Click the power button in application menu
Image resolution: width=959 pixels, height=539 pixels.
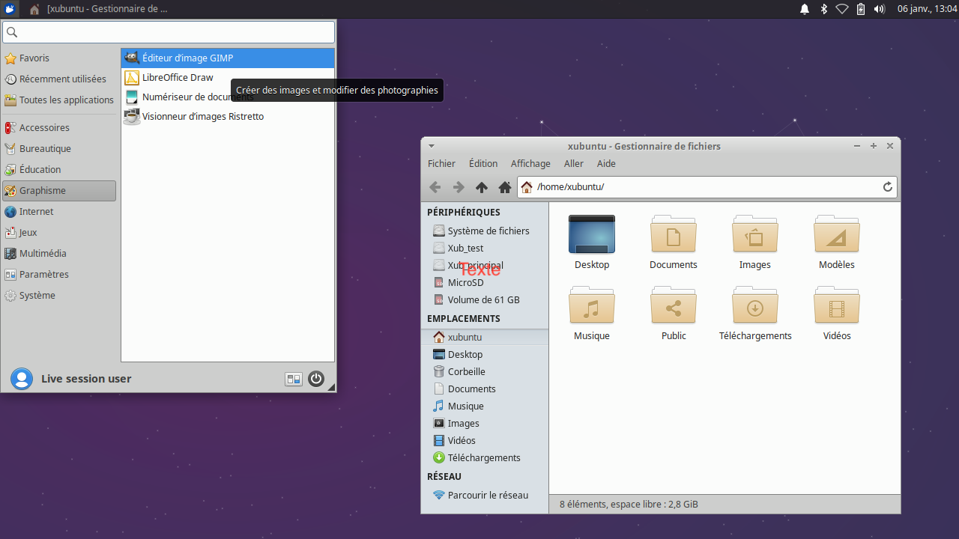point(316,379)
